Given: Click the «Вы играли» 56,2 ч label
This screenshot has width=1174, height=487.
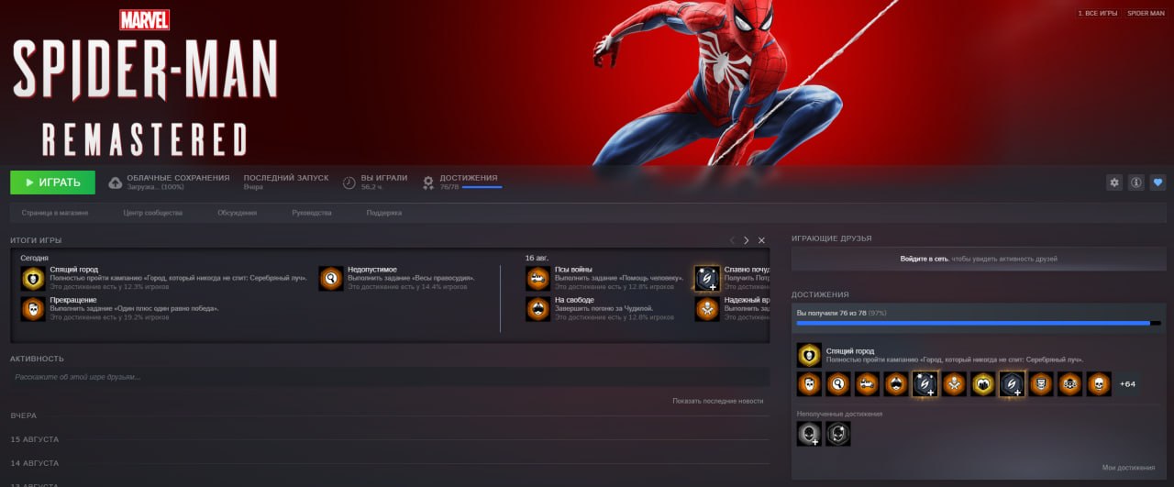Looking at the screenshot, I should tap(384, 183).
